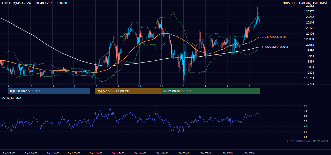Click the HistData.com data source credit

point(307,141)
